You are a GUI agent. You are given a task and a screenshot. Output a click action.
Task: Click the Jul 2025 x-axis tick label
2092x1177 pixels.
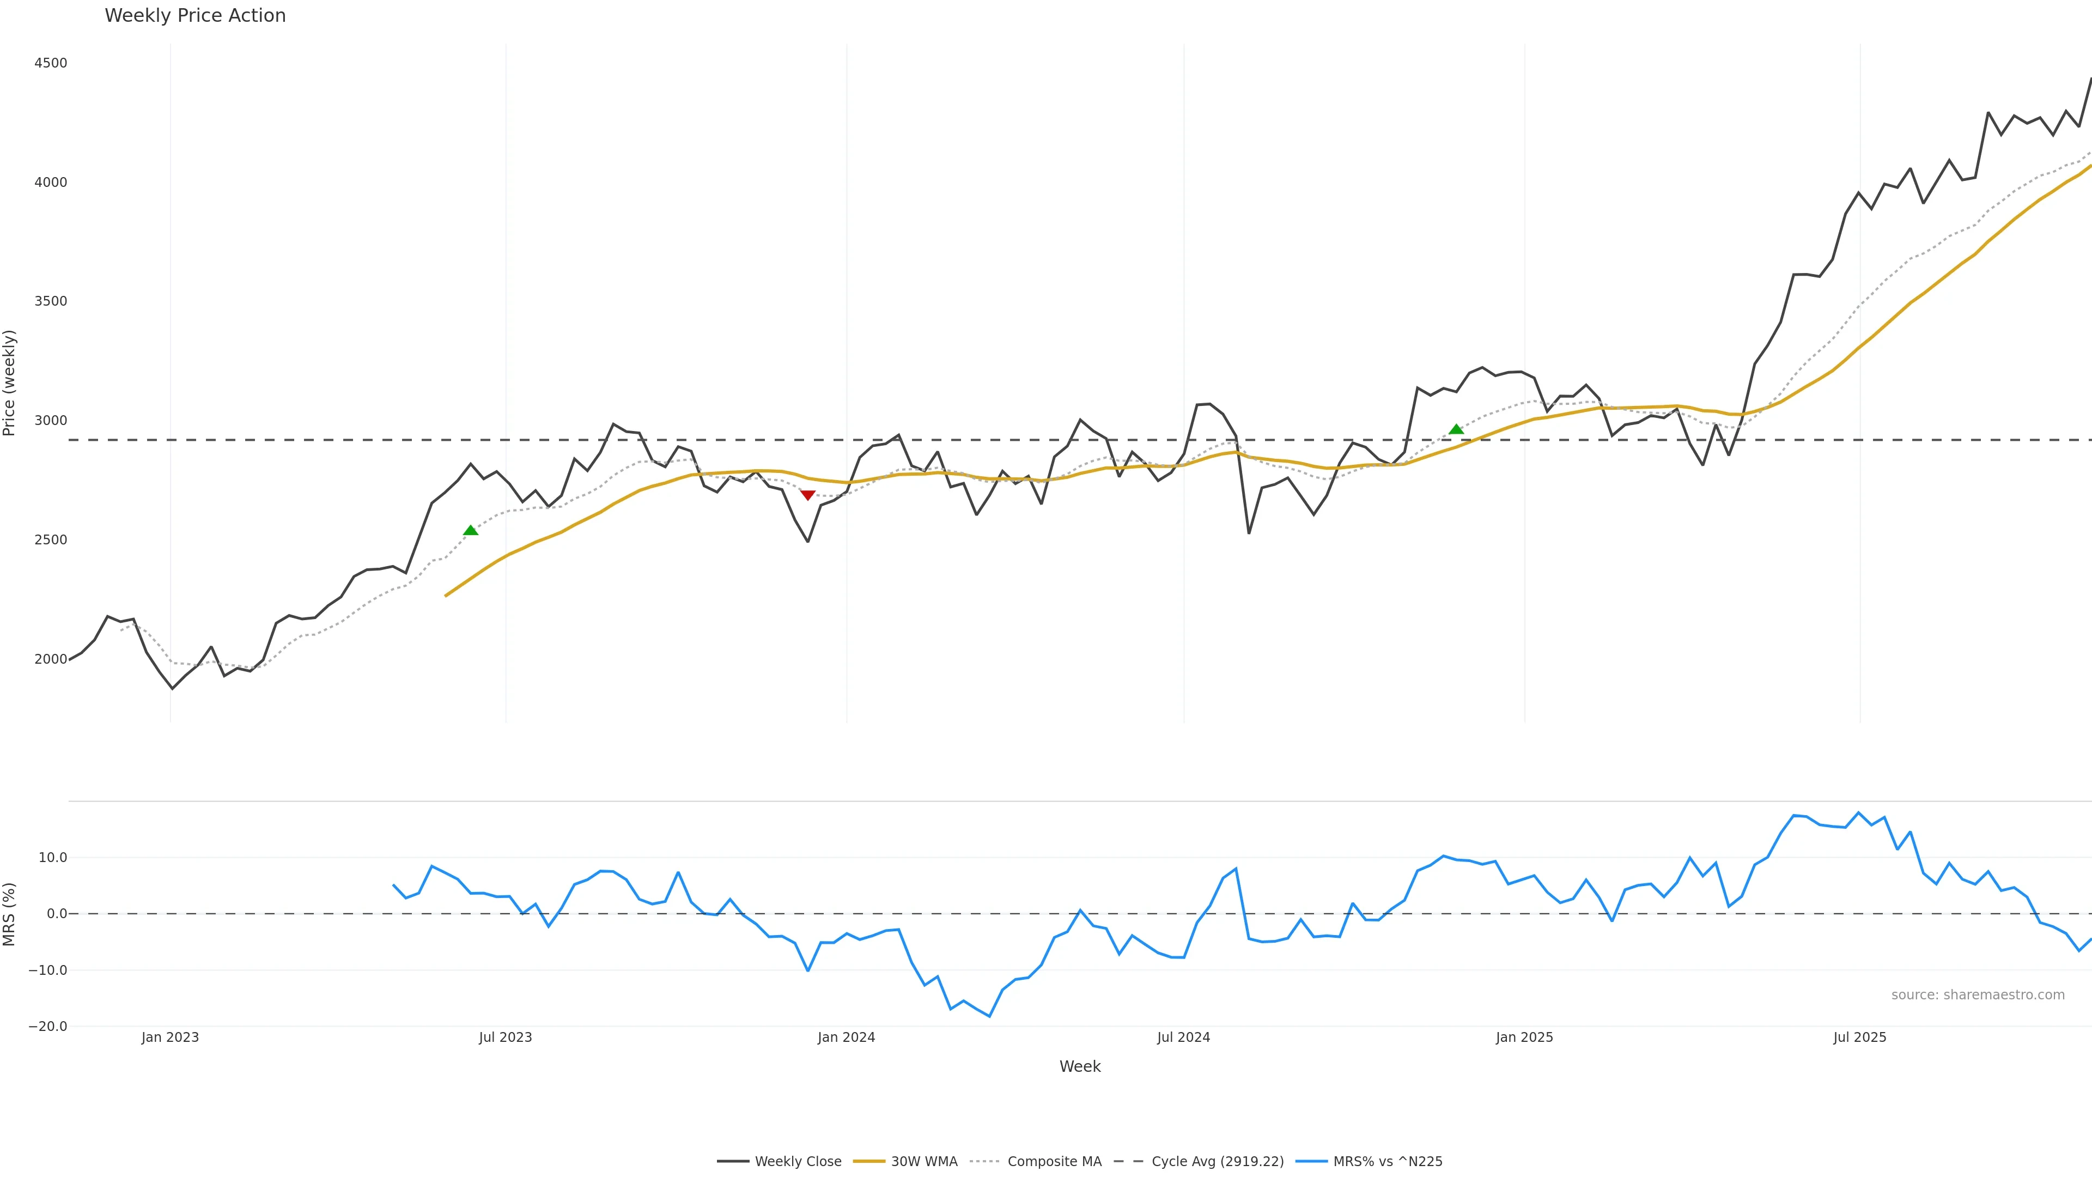(x=1860, y=1038)
